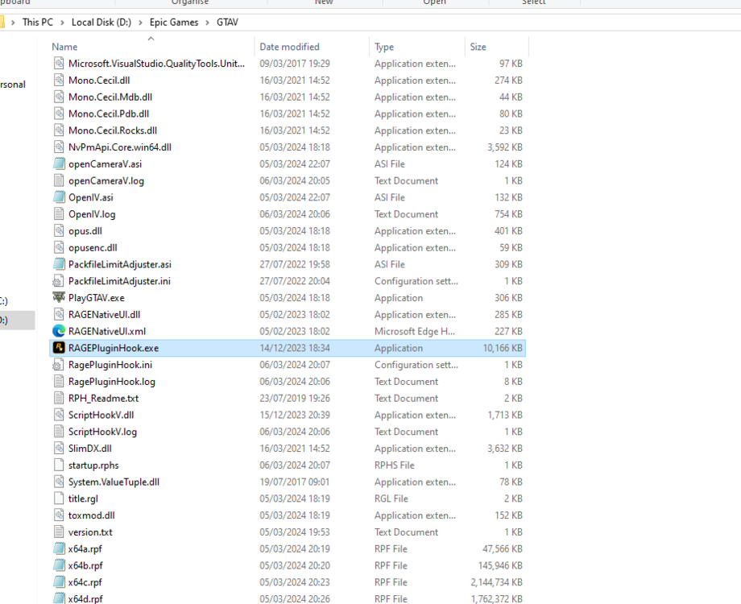The image size is (741, 604).
Task: Click the x64c.rpf archive icon
Action: 59,582
